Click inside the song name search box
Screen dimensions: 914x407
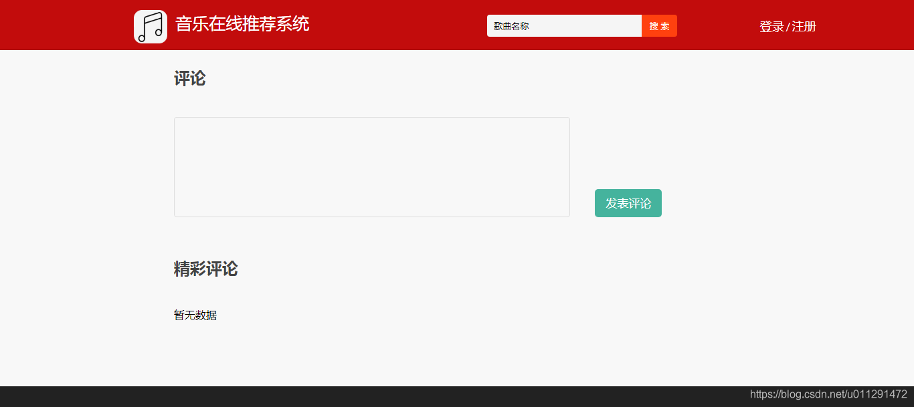[x=564, y=25]
